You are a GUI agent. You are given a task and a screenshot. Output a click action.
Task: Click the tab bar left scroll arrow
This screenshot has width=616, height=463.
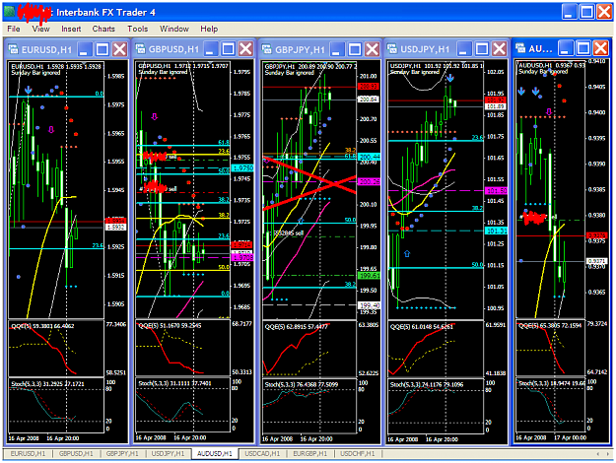click(x=598, y=454)
